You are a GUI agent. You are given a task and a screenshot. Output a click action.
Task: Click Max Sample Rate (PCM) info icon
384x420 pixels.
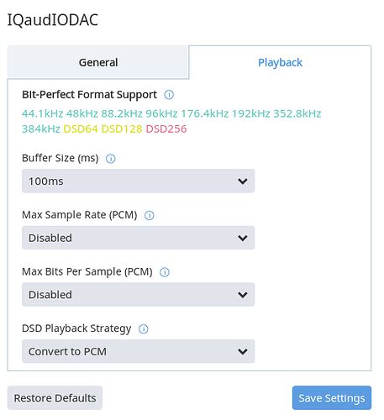click(x=149, y=215)
